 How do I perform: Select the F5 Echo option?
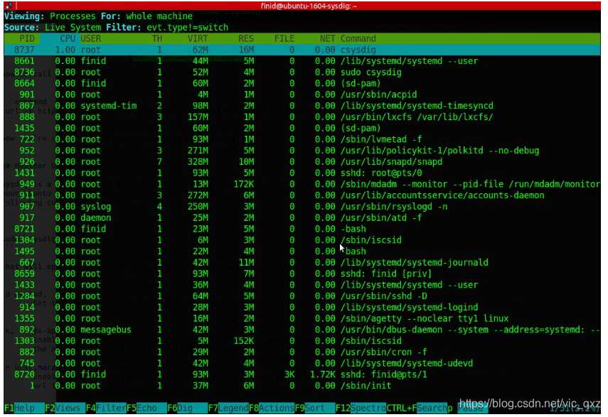click(146, 408)
